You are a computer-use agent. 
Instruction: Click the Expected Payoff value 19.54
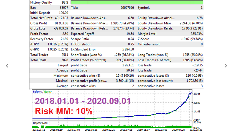(x=130, y=34)
